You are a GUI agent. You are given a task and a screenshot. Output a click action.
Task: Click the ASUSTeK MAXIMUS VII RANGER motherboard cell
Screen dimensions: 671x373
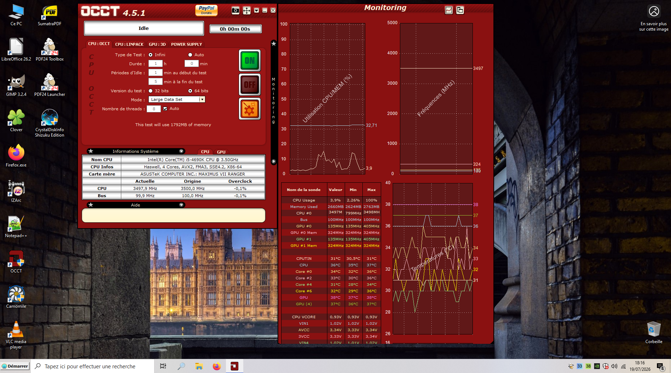(193, 174)
